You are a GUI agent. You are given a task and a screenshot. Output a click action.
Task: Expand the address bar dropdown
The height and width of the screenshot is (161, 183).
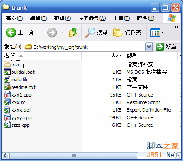(149, 47)
